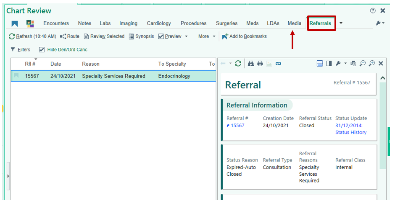Switch to the Encounters tab
395x203 pixels.
[56, 23]
